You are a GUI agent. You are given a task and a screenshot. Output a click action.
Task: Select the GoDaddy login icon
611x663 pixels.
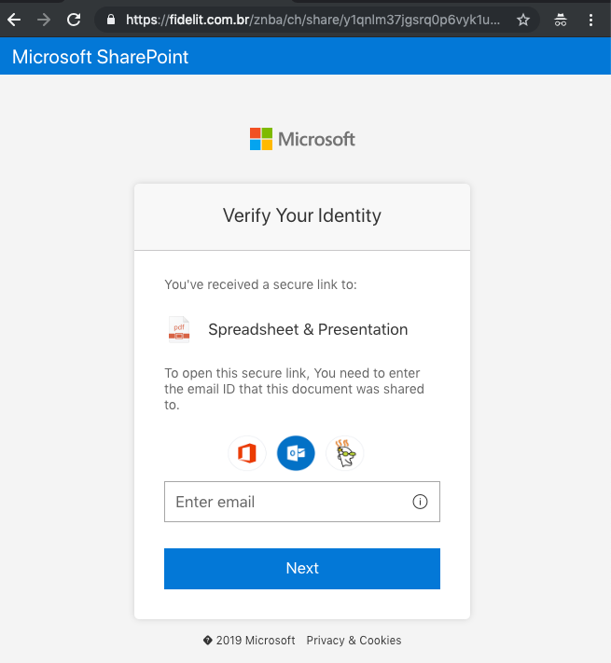point(345,453)
